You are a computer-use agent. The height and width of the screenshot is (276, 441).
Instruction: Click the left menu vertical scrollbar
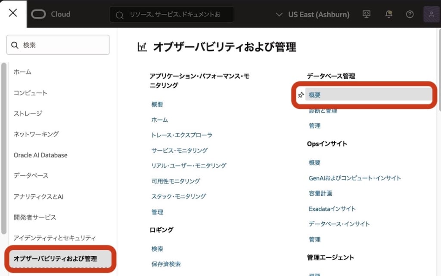click(3, 148)
